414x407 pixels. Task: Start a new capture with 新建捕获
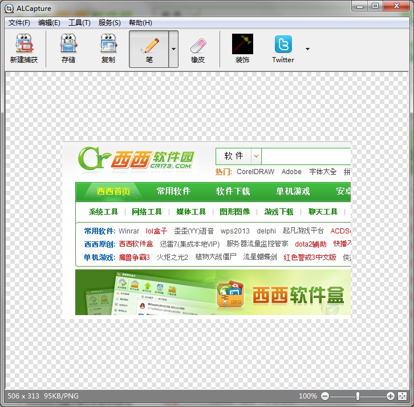tap(24, 49)
